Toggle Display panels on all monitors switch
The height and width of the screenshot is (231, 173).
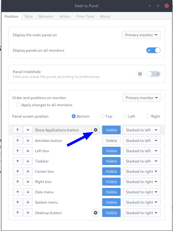pos(153,50)
